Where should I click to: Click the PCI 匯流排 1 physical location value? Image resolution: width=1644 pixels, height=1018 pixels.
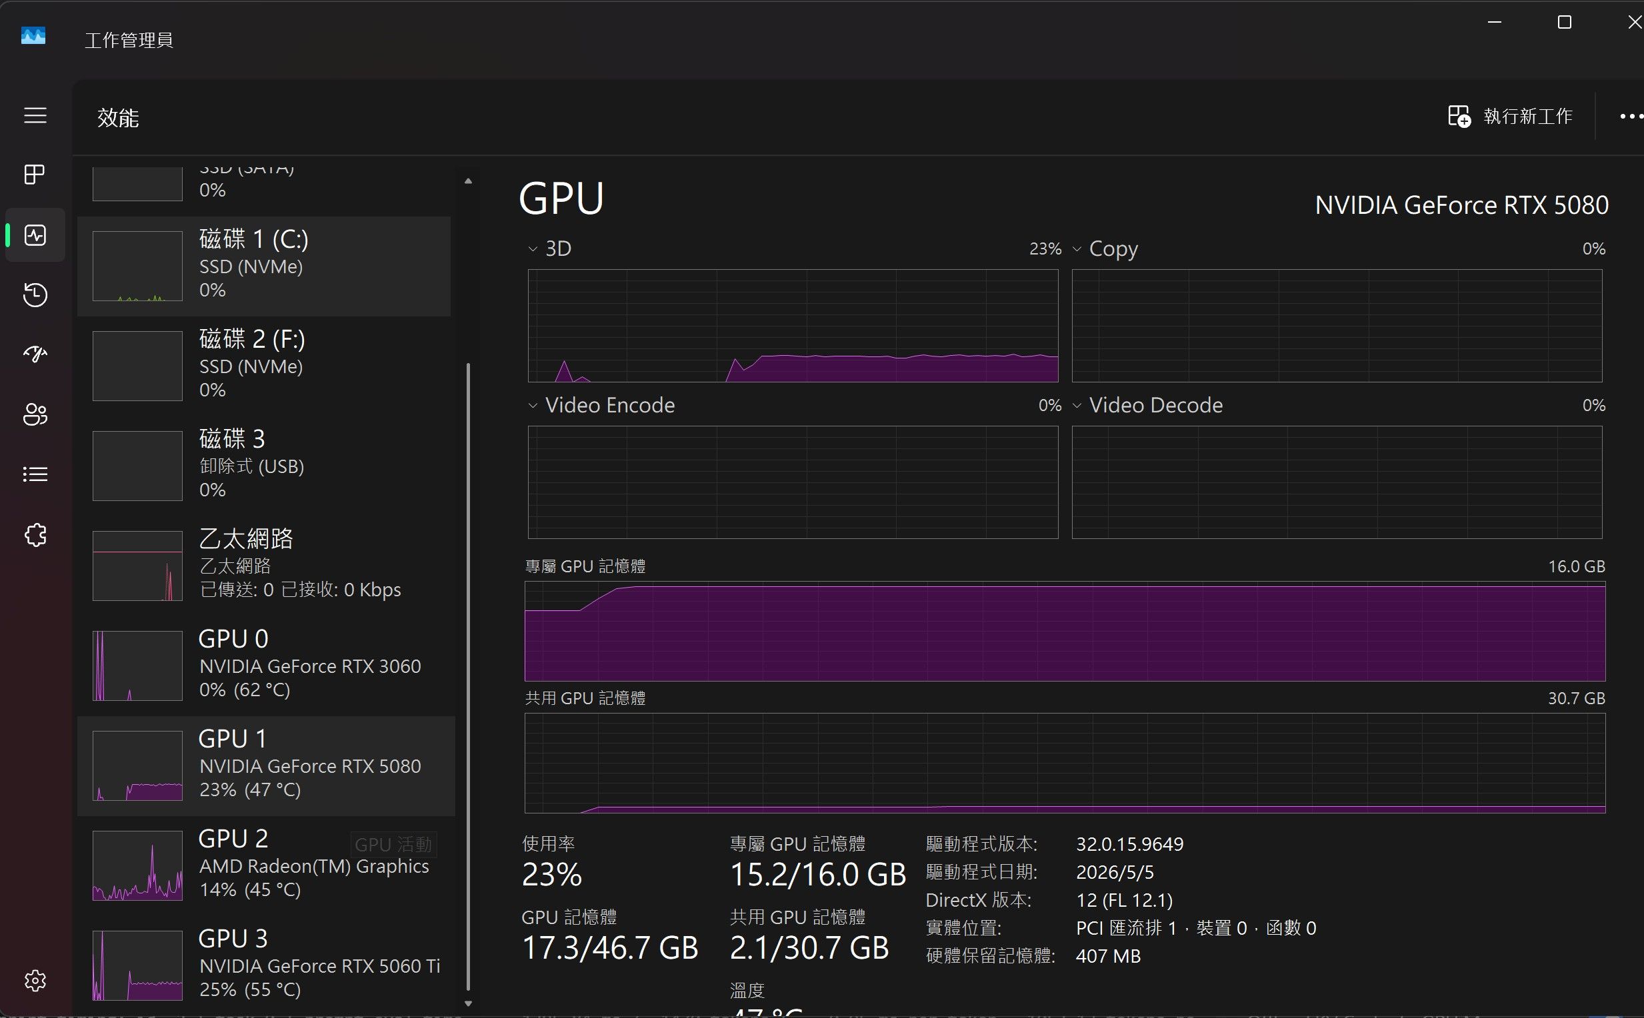pos(1196,928)
